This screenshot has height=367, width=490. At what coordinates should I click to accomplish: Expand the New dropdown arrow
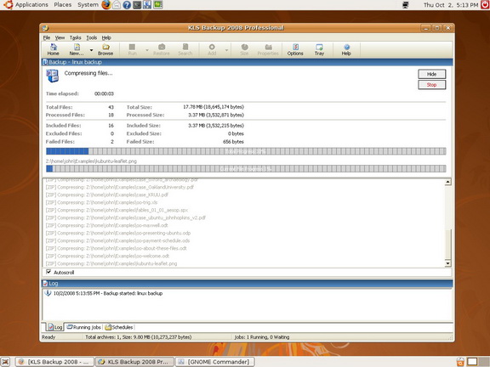[x=91, y=50]
